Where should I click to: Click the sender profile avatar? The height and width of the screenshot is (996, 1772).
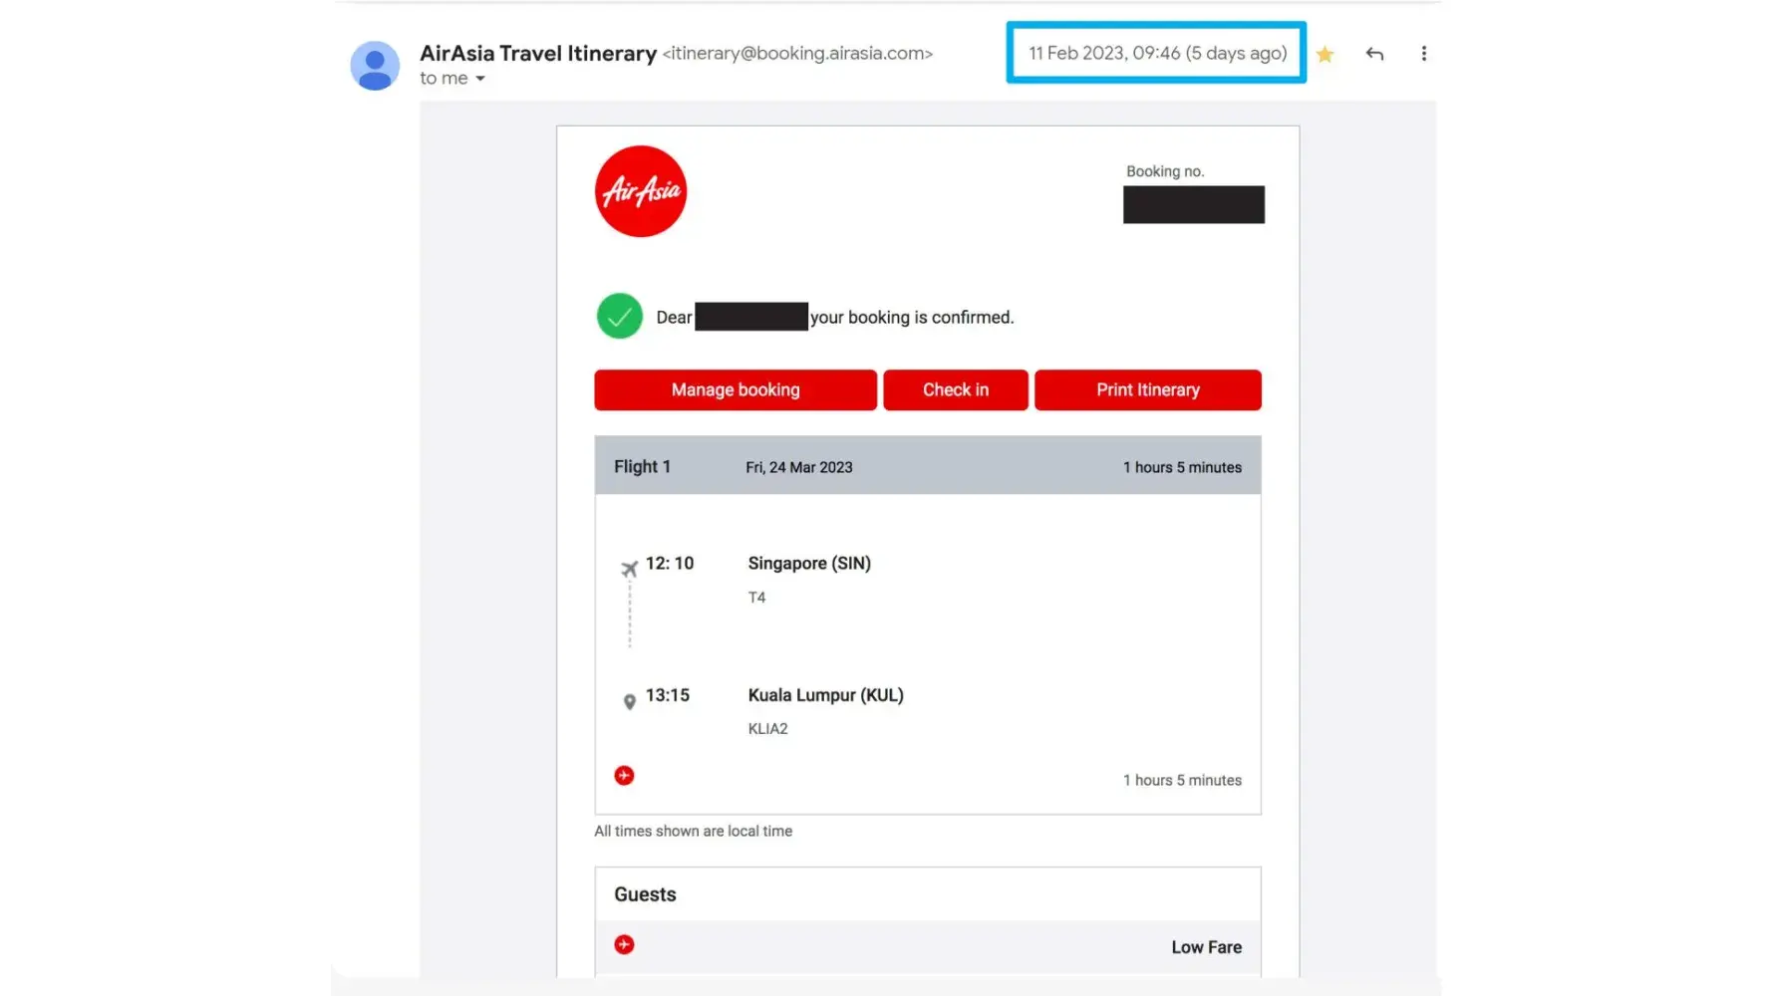coord(375,66)
